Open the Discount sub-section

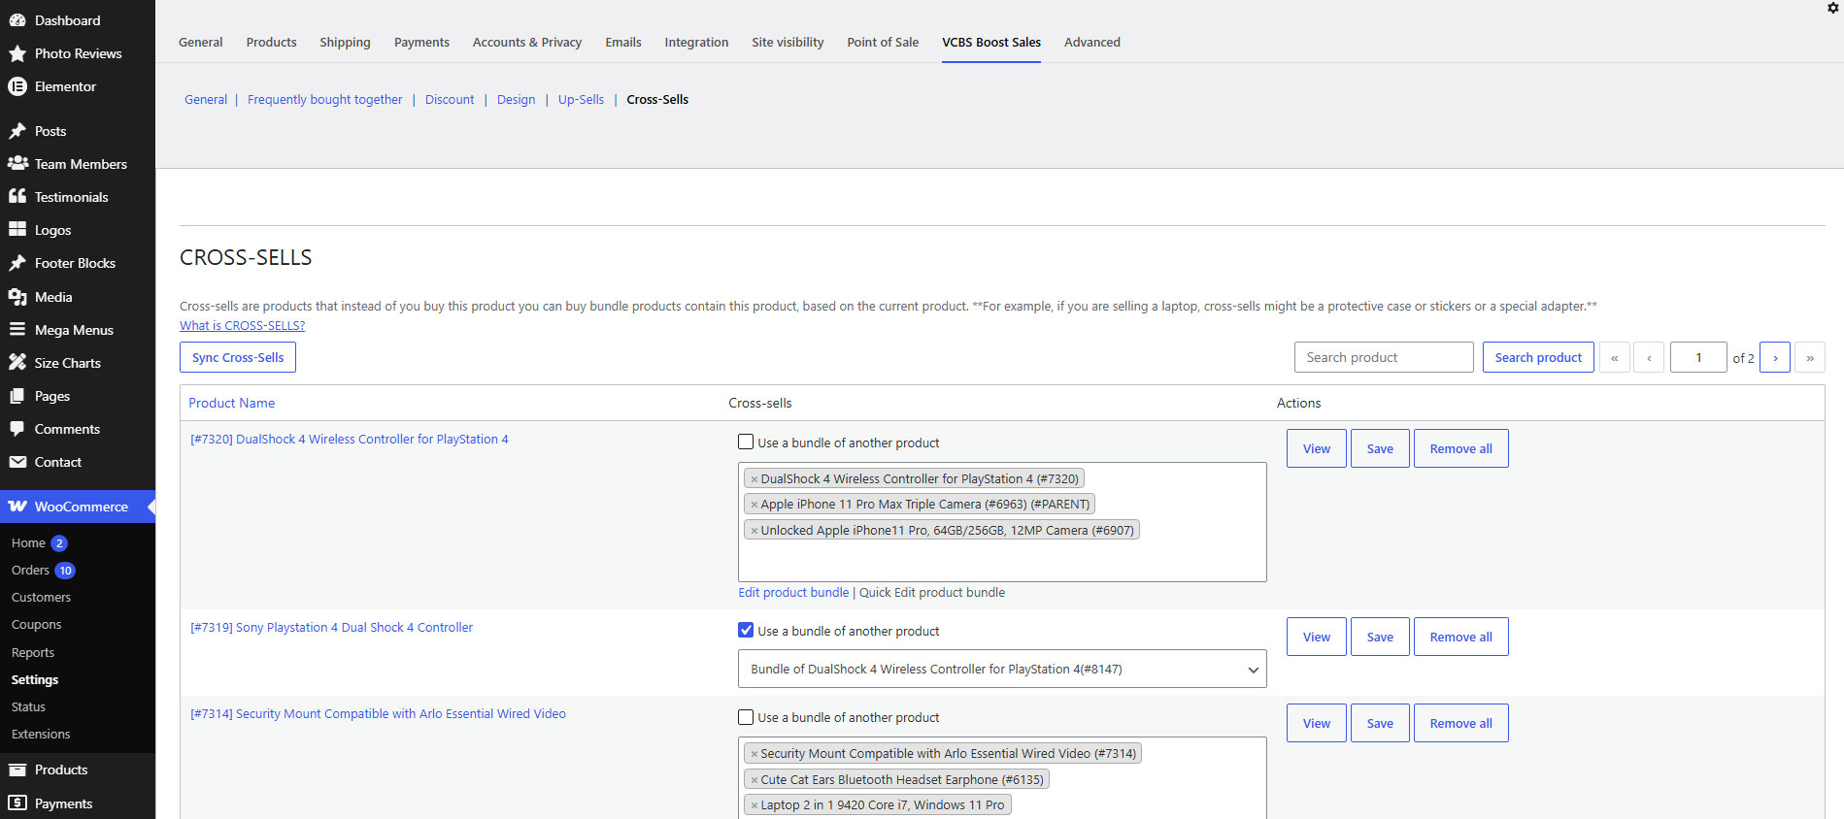450,99
